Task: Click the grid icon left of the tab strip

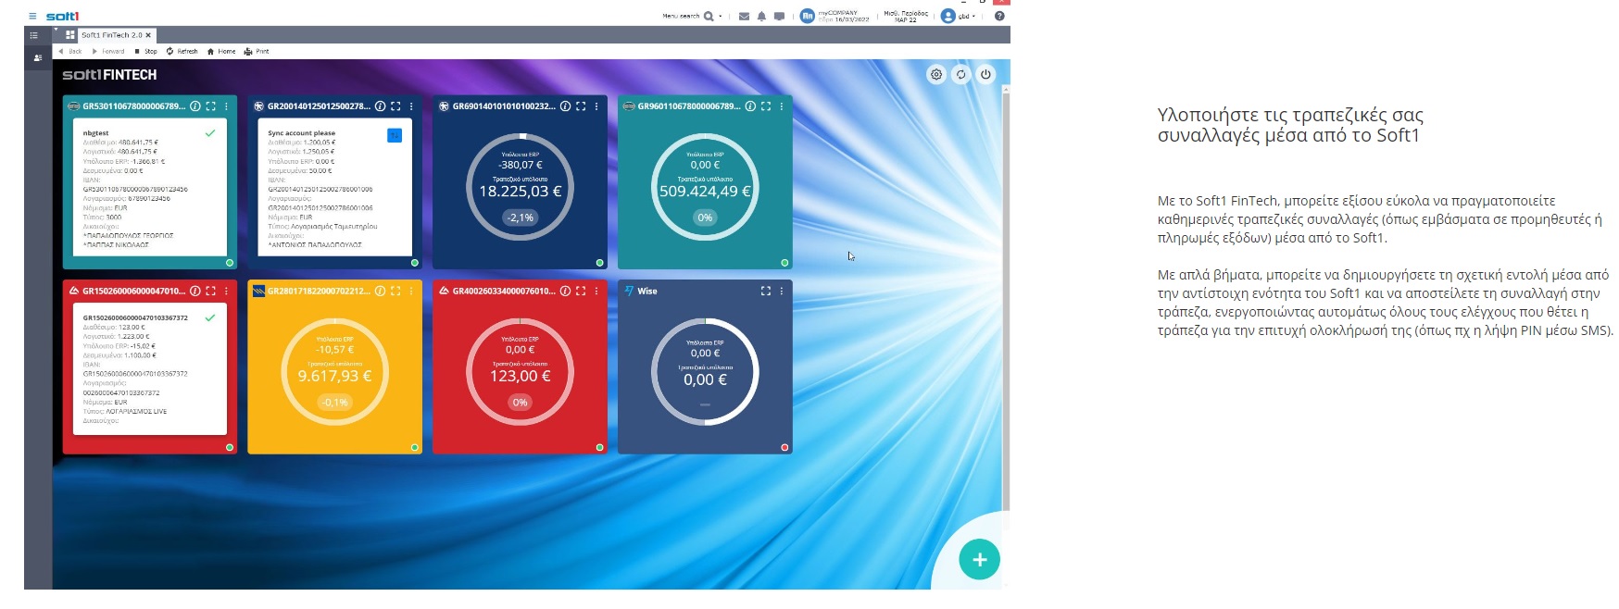Action: [x=70, y=35]
